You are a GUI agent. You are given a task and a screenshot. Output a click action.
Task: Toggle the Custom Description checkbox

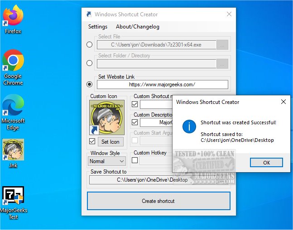click(135, 122)
